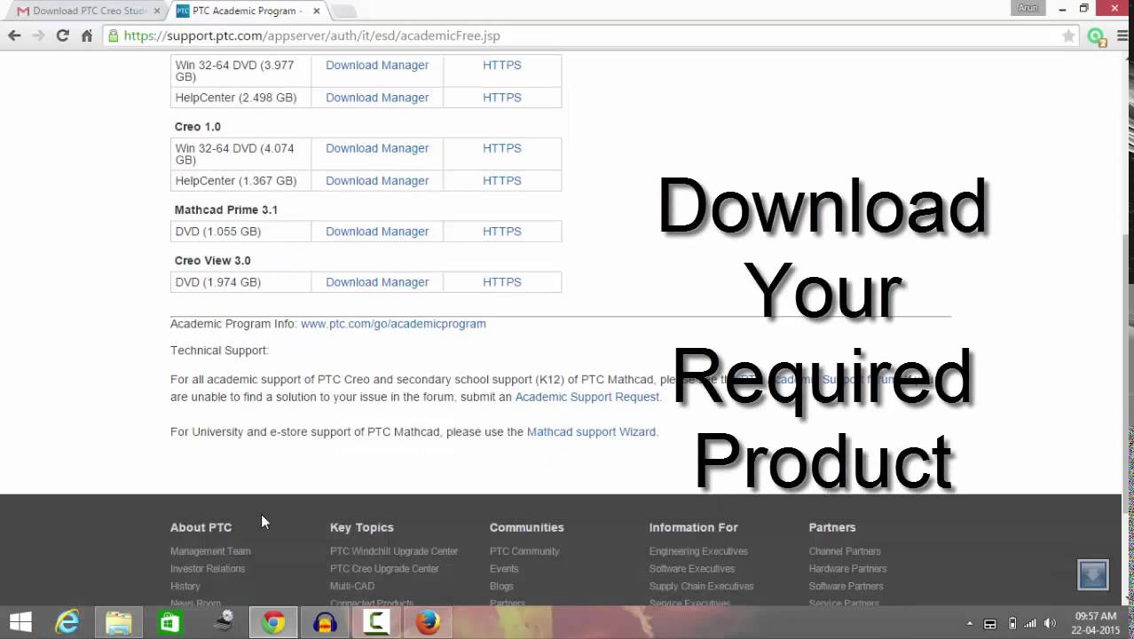The image size is (1134, 639).
Task: Open www.ptc.com/go/academicprogram link
Action: (x=393, y=324)
